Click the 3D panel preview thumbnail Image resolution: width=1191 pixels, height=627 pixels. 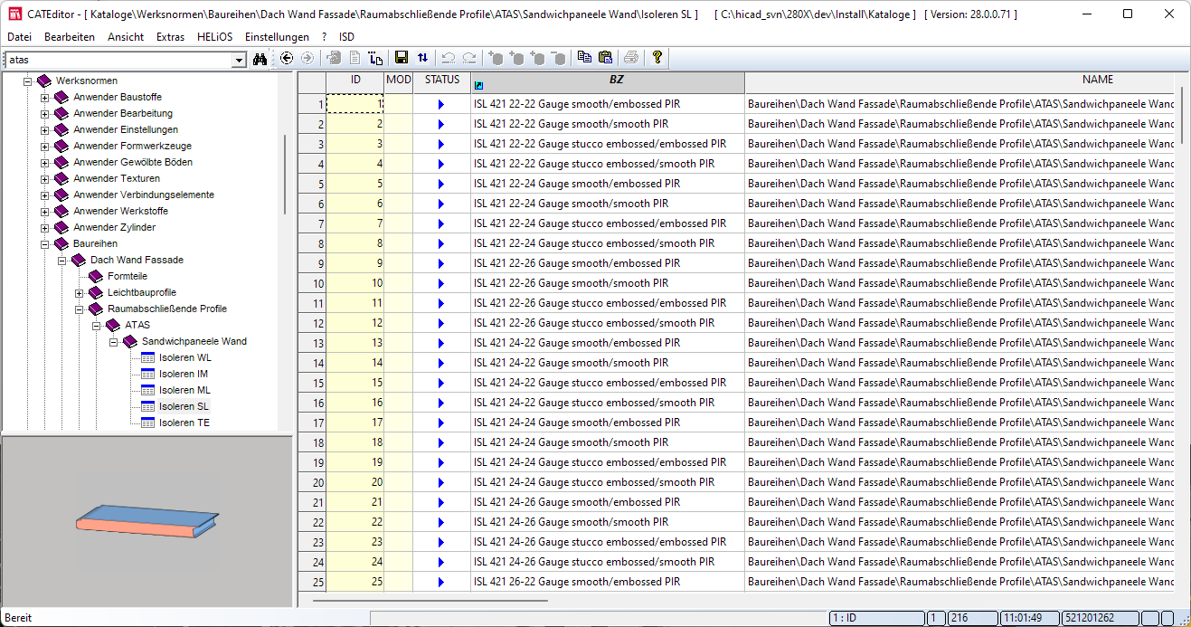[x=147, y=522]
